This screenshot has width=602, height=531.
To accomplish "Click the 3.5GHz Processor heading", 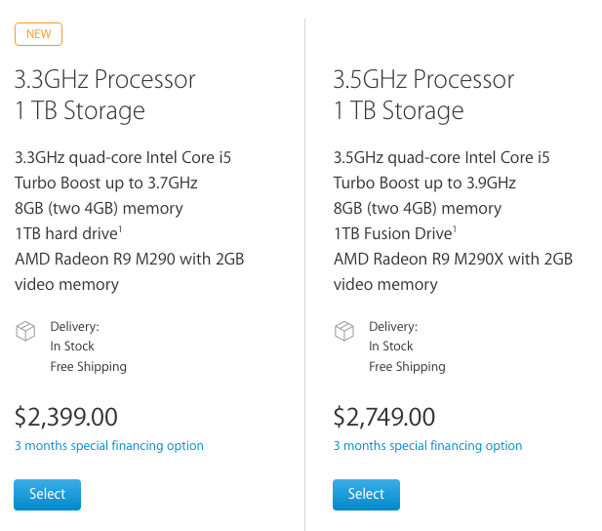I will tap(423, 79).
